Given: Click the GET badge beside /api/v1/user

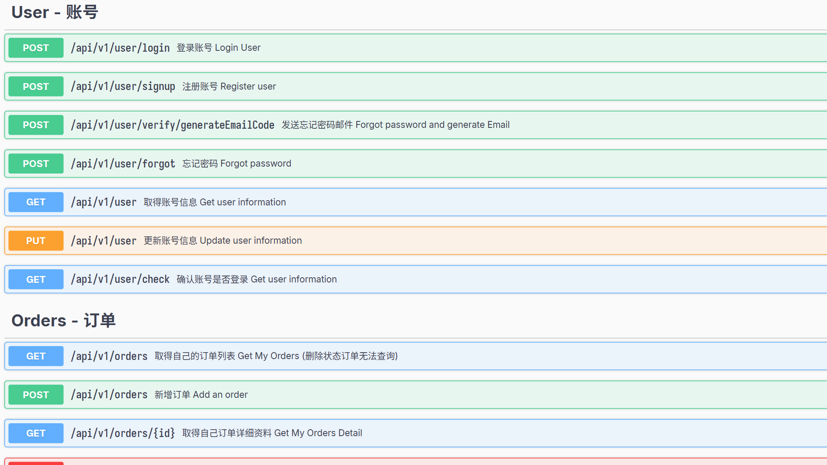Looking at the screenshot, I should point(35,202).
